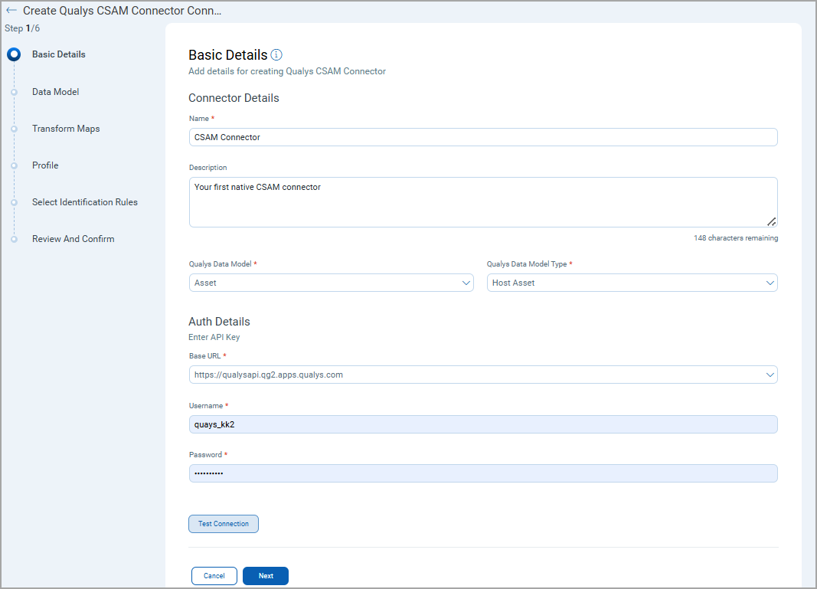Click the description box resize handle

(771, 221)
